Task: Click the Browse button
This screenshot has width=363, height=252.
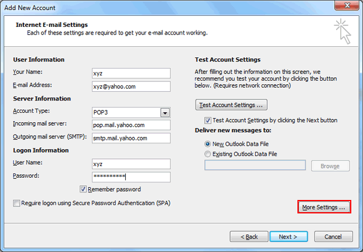Action: [x=330, y=166]
